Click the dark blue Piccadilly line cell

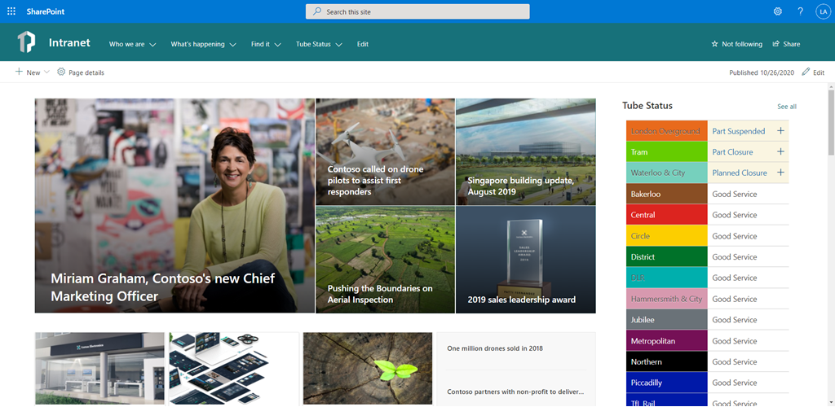[667, 383]
